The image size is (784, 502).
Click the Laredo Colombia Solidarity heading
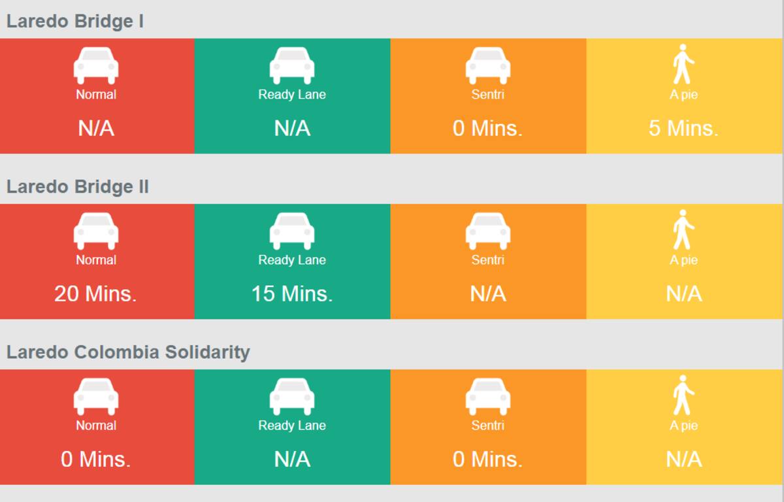(x=128, y=352)
